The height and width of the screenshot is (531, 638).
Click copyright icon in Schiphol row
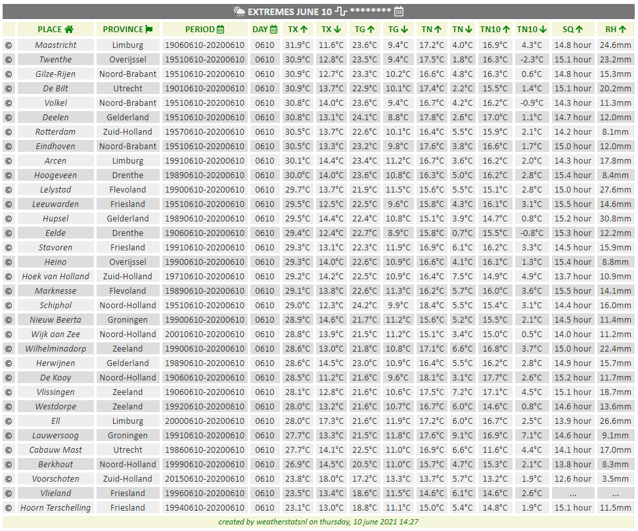click(x=9, y=306)
